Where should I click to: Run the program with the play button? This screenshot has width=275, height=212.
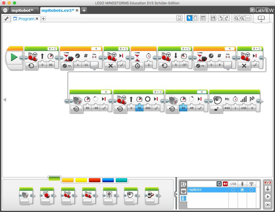(267, 197)
